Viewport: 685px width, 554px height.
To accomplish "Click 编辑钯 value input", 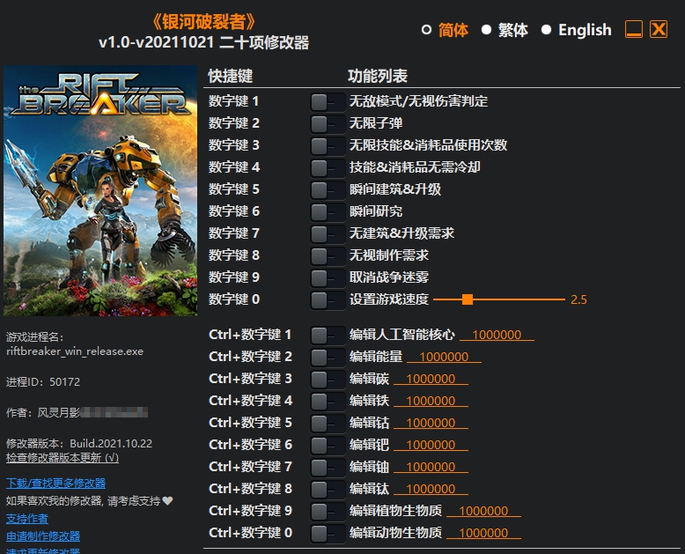I will click(x=431, y=445).
